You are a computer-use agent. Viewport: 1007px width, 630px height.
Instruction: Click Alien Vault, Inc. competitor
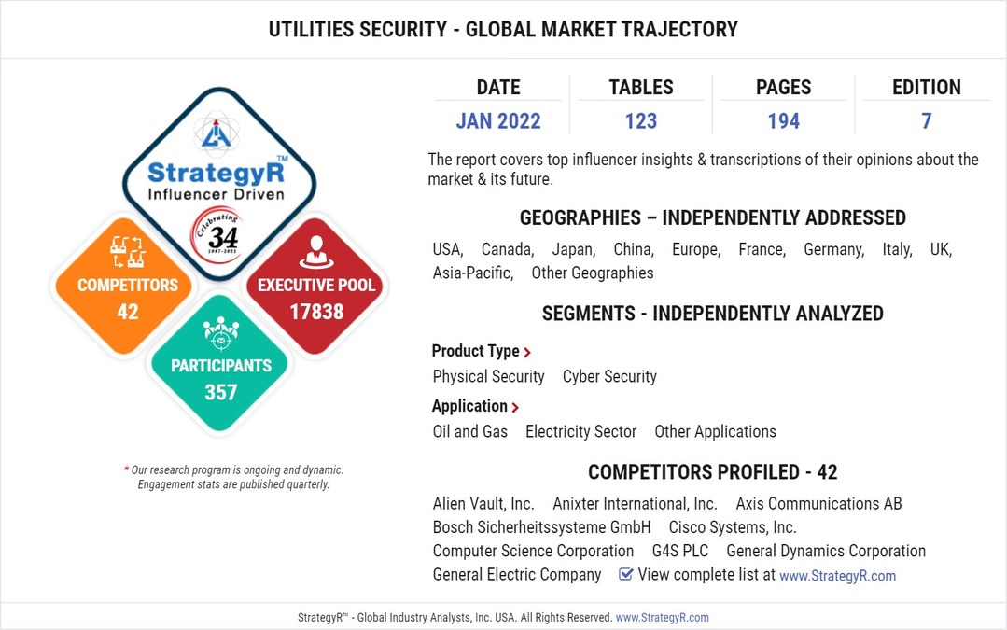(x=483, y=503)
